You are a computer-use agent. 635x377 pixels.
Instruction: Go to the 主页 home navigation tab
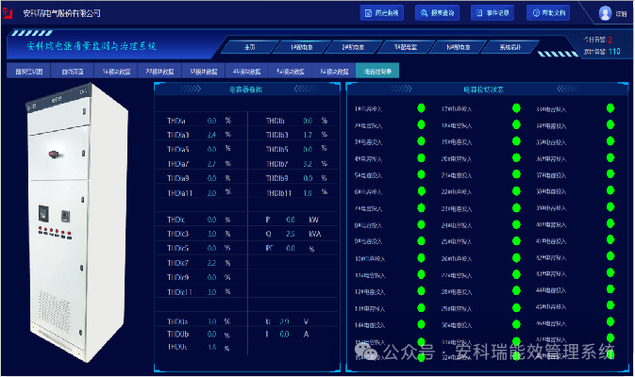[250, 47]
